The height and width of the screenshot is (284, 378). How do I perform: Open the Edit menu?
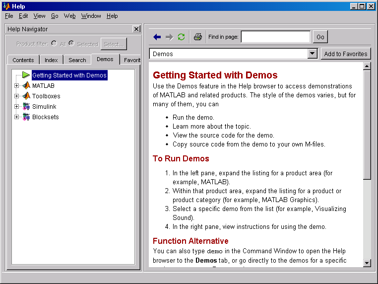pyautogui.click(x=23, y=16)
